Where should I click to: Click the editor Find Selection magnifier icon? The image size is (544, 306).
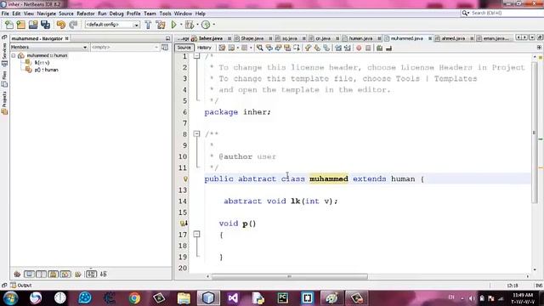pos(259,48)
